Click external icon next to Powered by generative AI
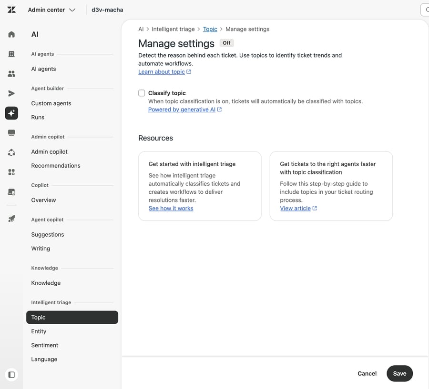This screenshot has width=429, height=389. click(x=219, y=110)
